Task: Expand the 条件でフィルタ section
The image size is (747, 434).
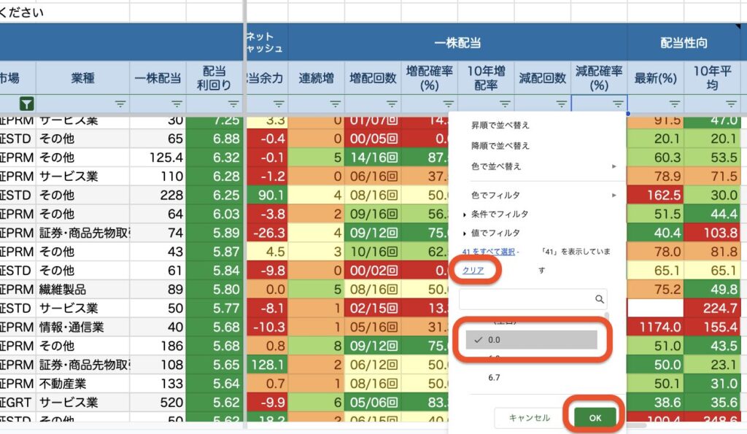Action: [500, 214]
